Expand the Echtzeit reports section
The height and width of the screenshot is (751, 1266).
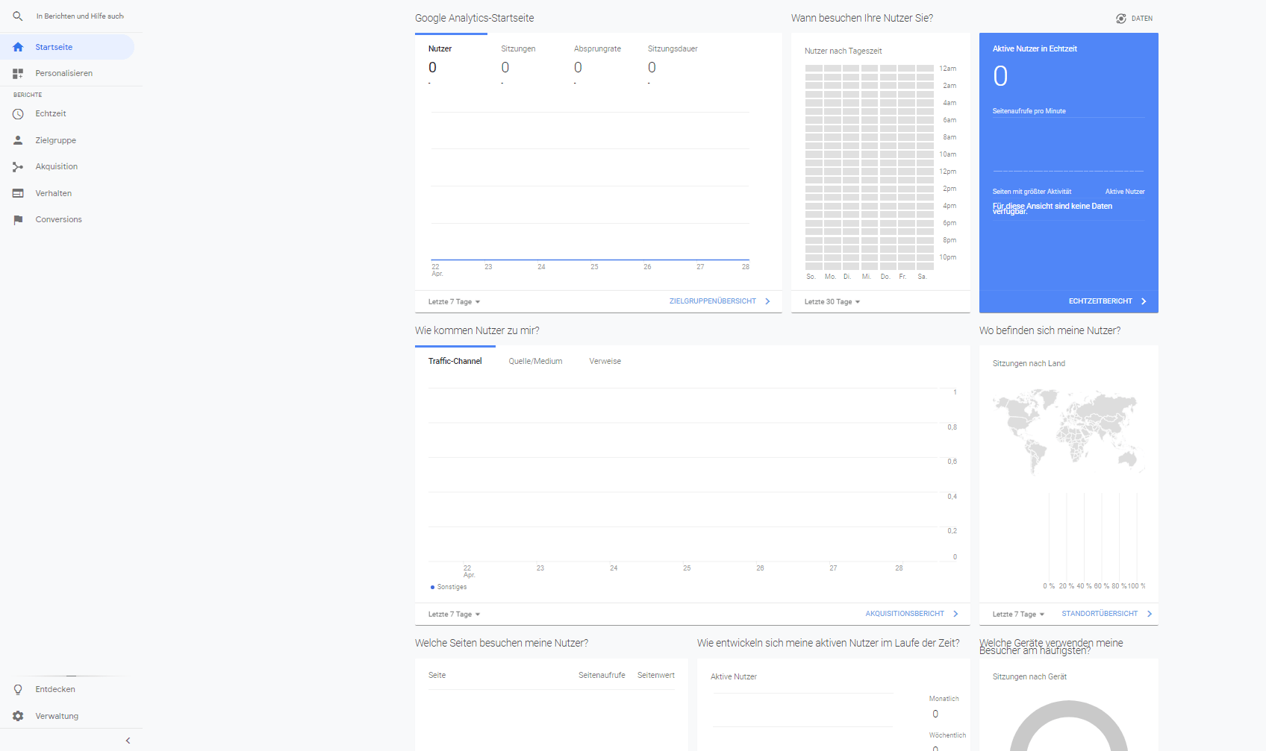pyautogui.click(x=67, y=114)
